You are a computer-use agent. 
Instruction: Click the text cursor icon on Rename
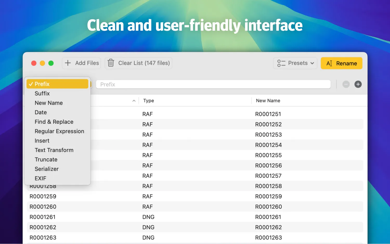click(329, 63)
